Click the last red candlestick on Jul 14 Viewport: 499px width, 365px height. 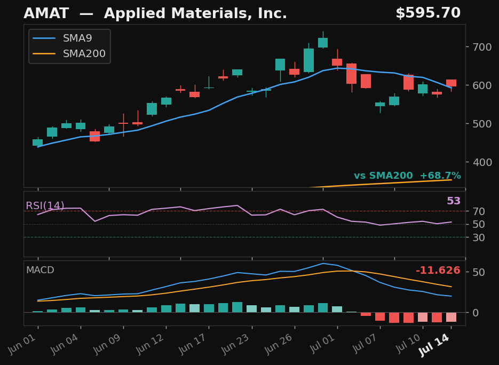click(452, 83)
